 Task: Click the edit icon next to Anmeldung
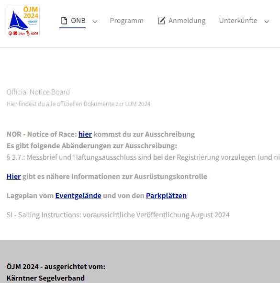161,21
